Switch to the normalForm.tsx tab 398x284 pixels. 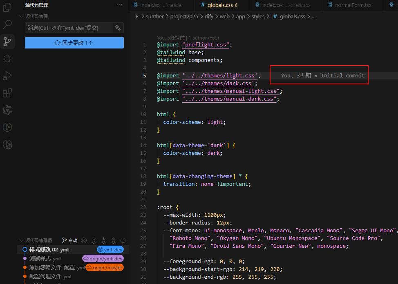pos(354,5)
